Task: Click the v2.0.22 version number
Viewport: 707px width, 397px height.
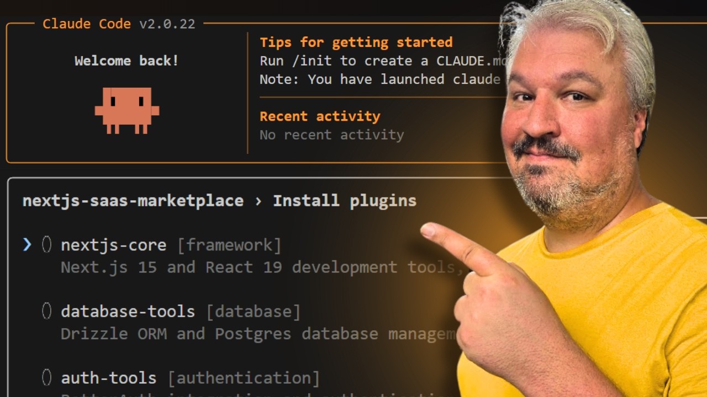Action: [167, 24]
